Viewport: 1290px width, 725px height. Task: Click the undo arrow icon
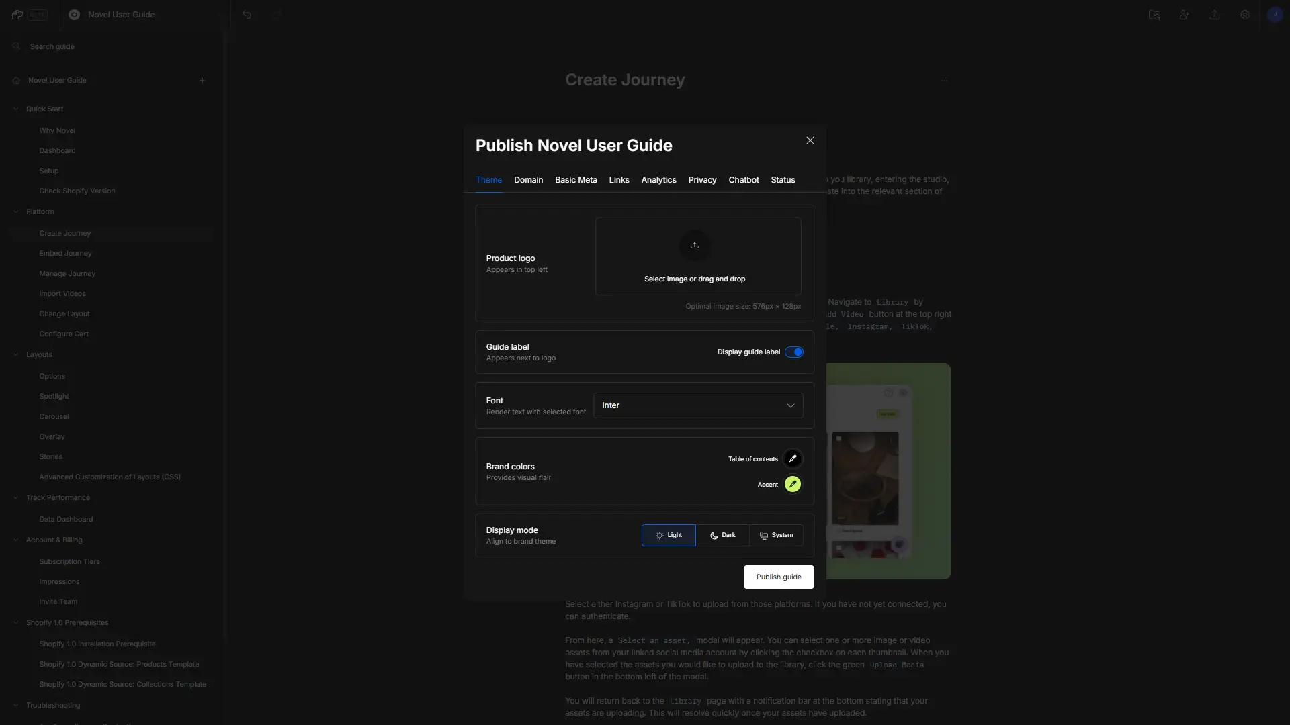click(x=247, y=15)
